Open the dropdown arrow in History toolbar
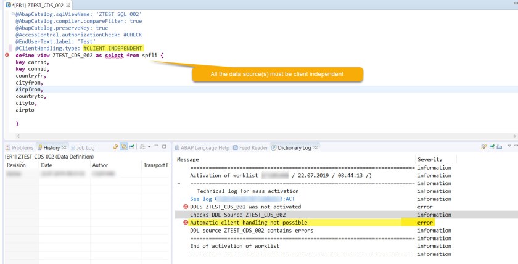518x264 pixels. point(148,147)
